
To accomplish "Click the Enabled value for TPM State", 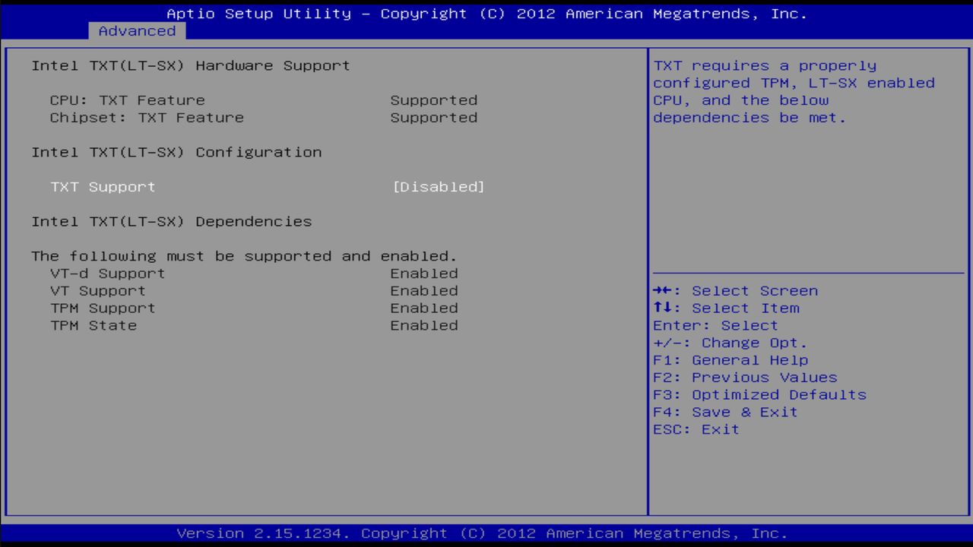I will point(424,326).
